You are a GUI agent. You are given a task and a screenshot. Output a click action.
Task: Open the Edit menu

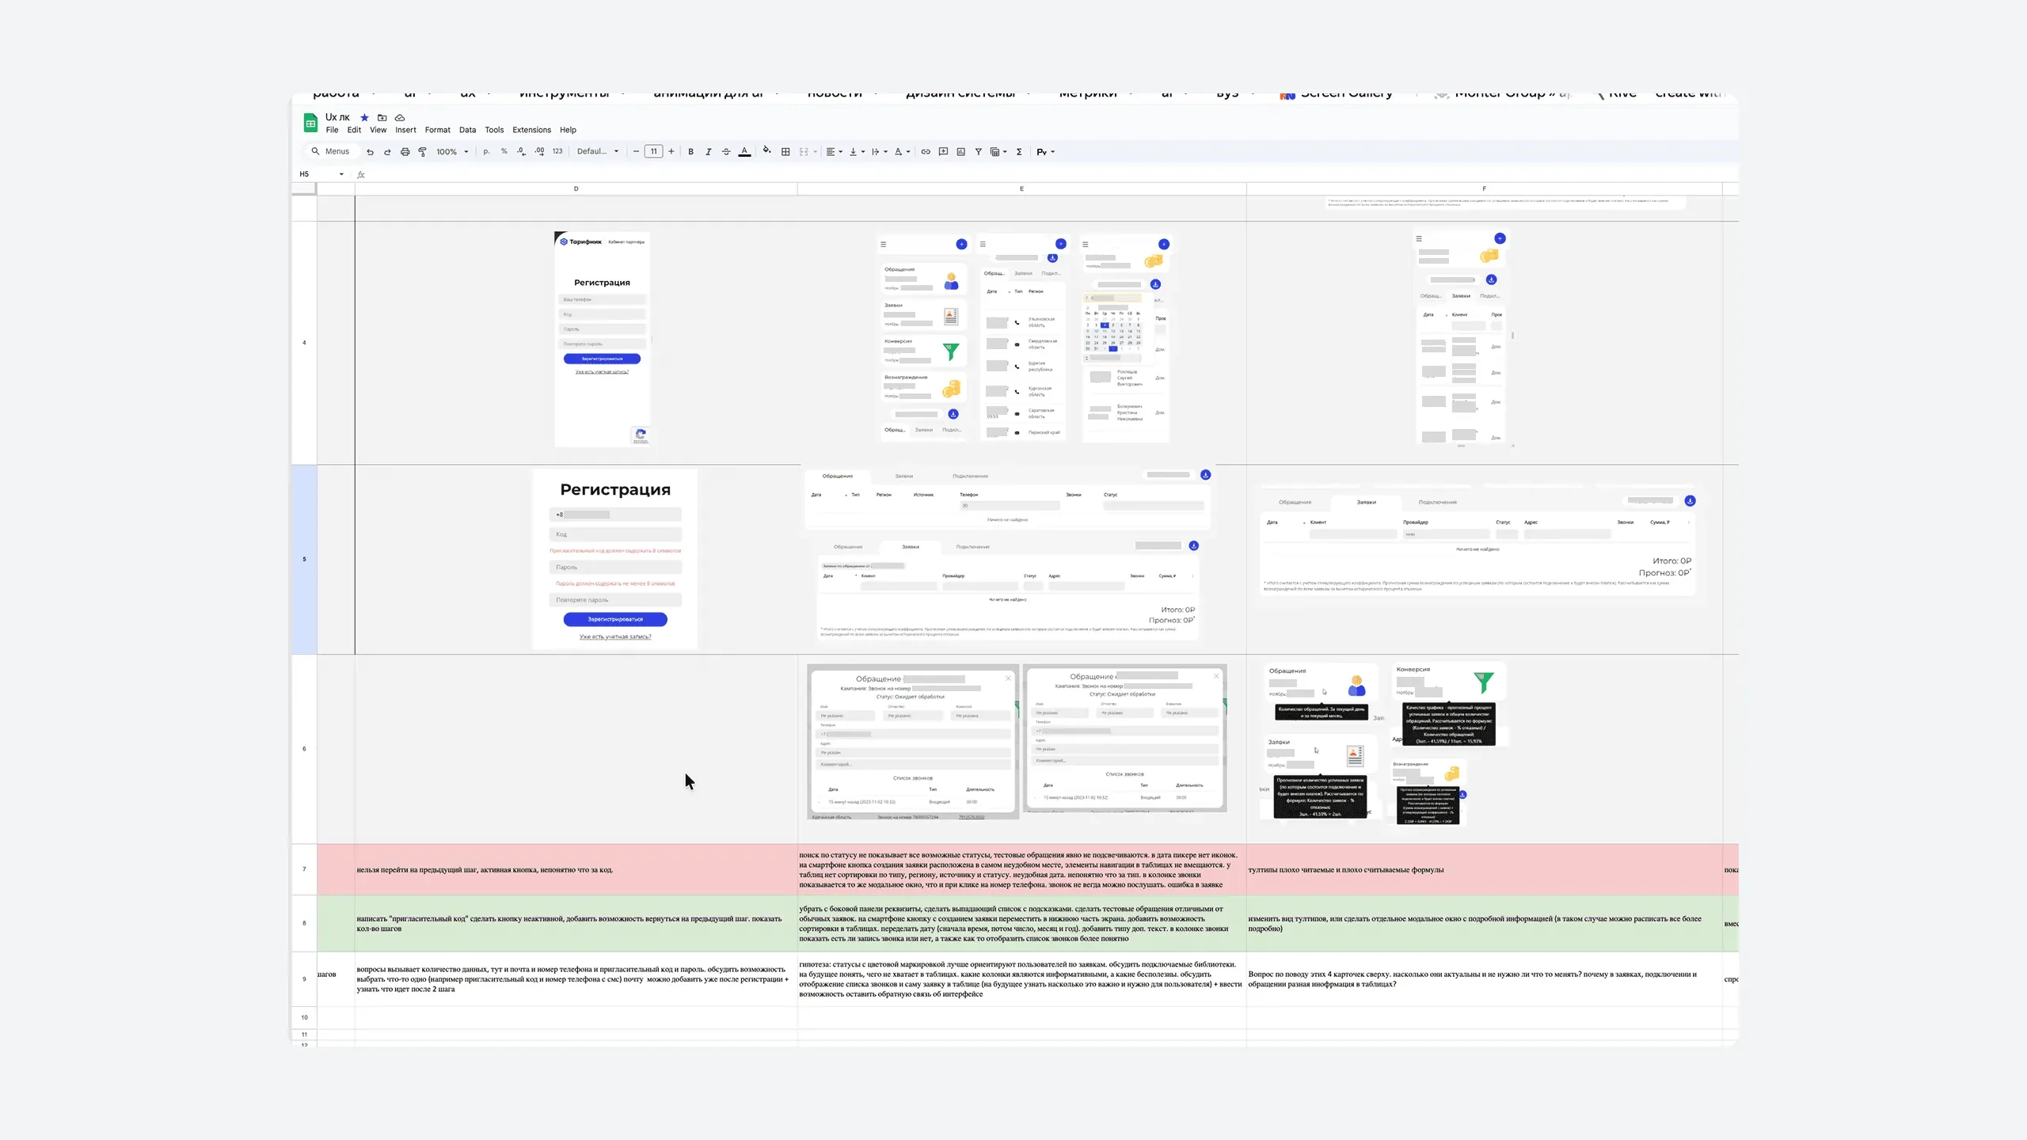(354, 130)
